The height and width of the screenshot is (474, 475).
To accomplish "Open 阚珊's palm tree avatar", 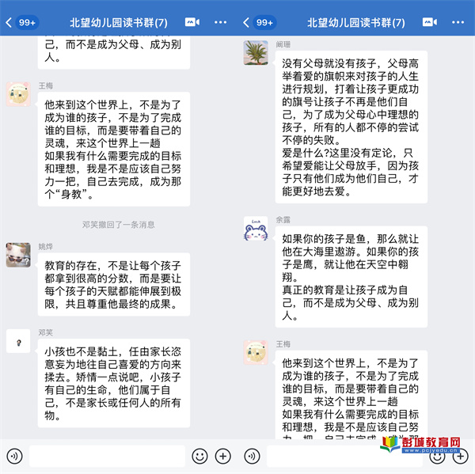I will [x=256, y=53].
